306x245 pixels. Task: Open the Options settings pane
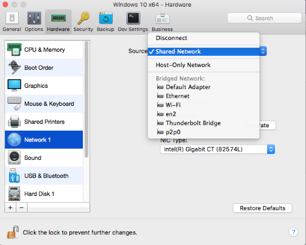tap(34, 22)
